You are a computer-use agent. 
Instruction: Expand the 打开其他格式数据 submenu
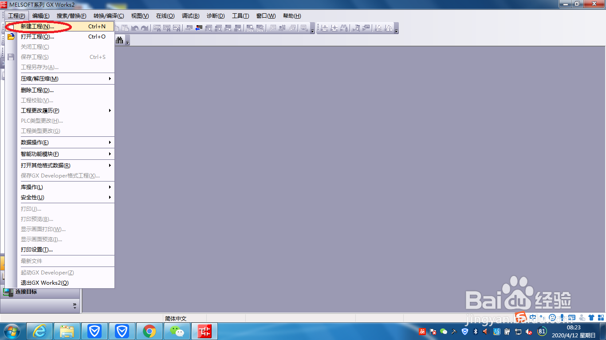[66, 165]
